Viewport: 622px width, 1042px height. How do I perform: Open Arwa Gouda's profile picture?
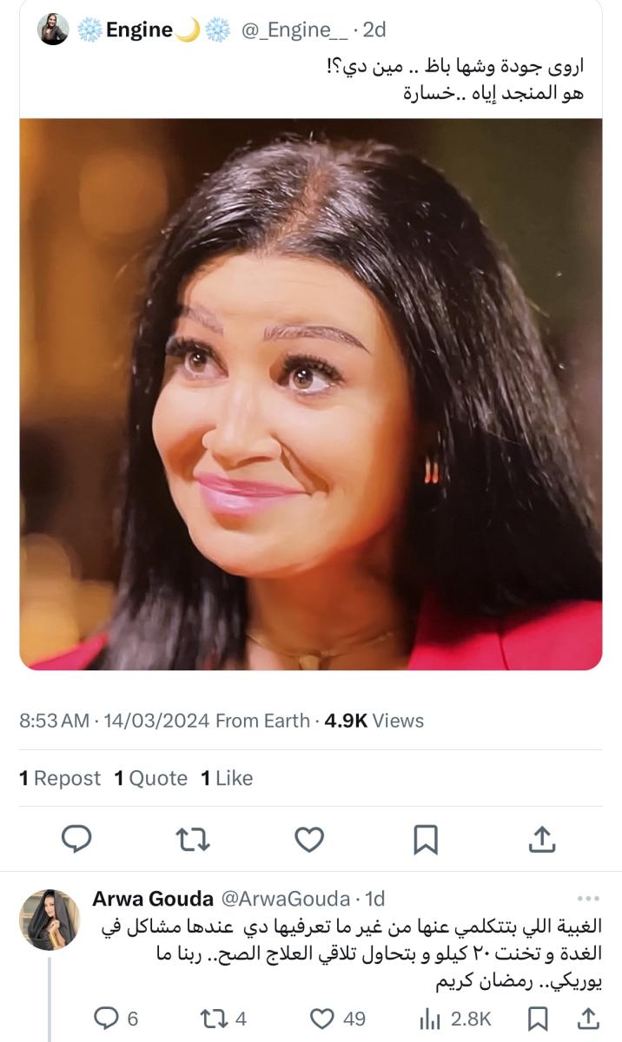point(50,920)
